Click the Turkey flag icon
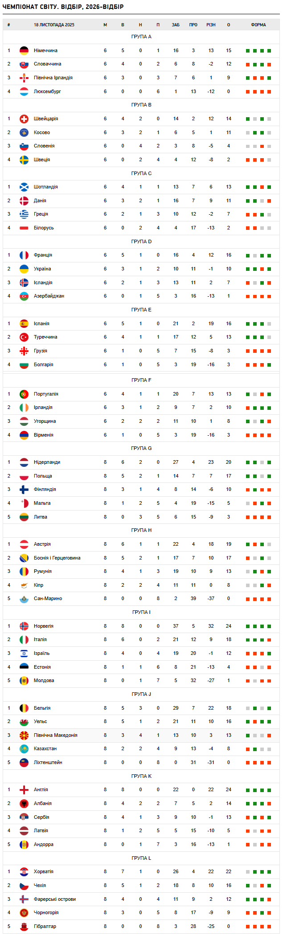The image size is (283, 936). tap(24, 337)
